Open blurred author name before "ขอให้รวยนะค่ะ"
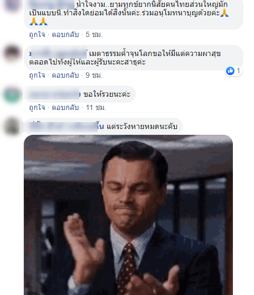Screen dimensions: 254x295 coord(55,94)
